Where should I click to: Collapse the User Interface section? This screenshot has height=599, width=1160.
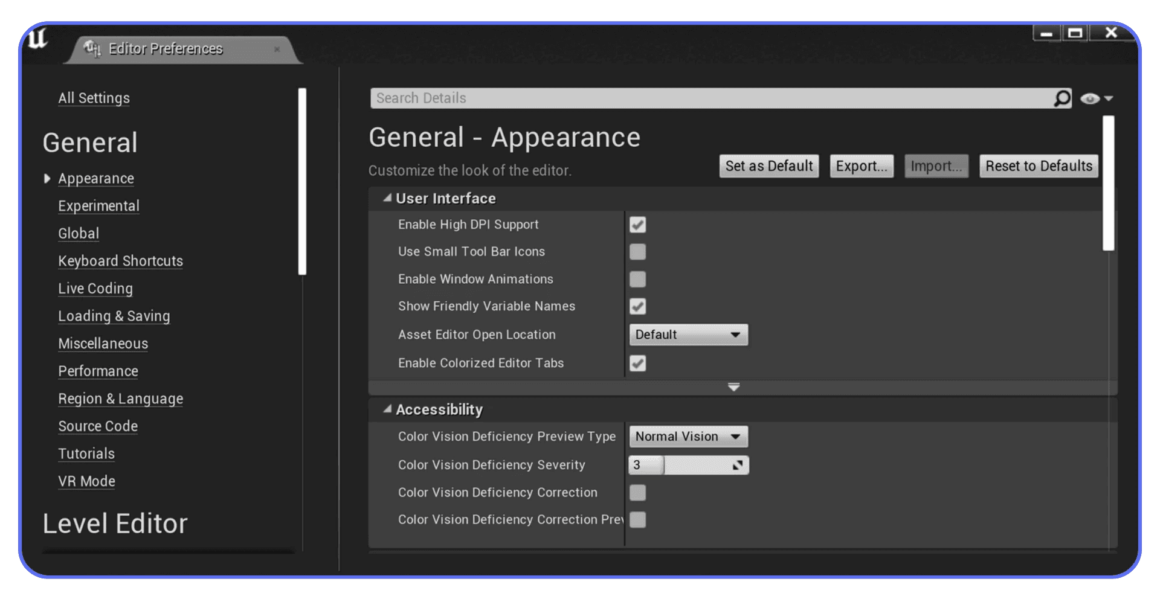point(387,197)
